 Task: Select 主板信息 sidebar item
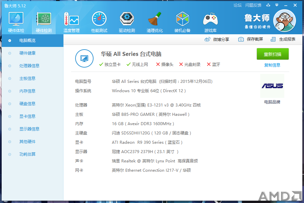[x=33, y=79]
